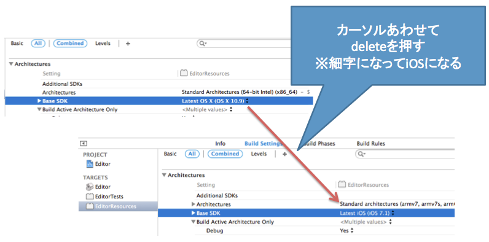Open search options magnifier in upper panel
Screen dimensions: 489x242
203,44
